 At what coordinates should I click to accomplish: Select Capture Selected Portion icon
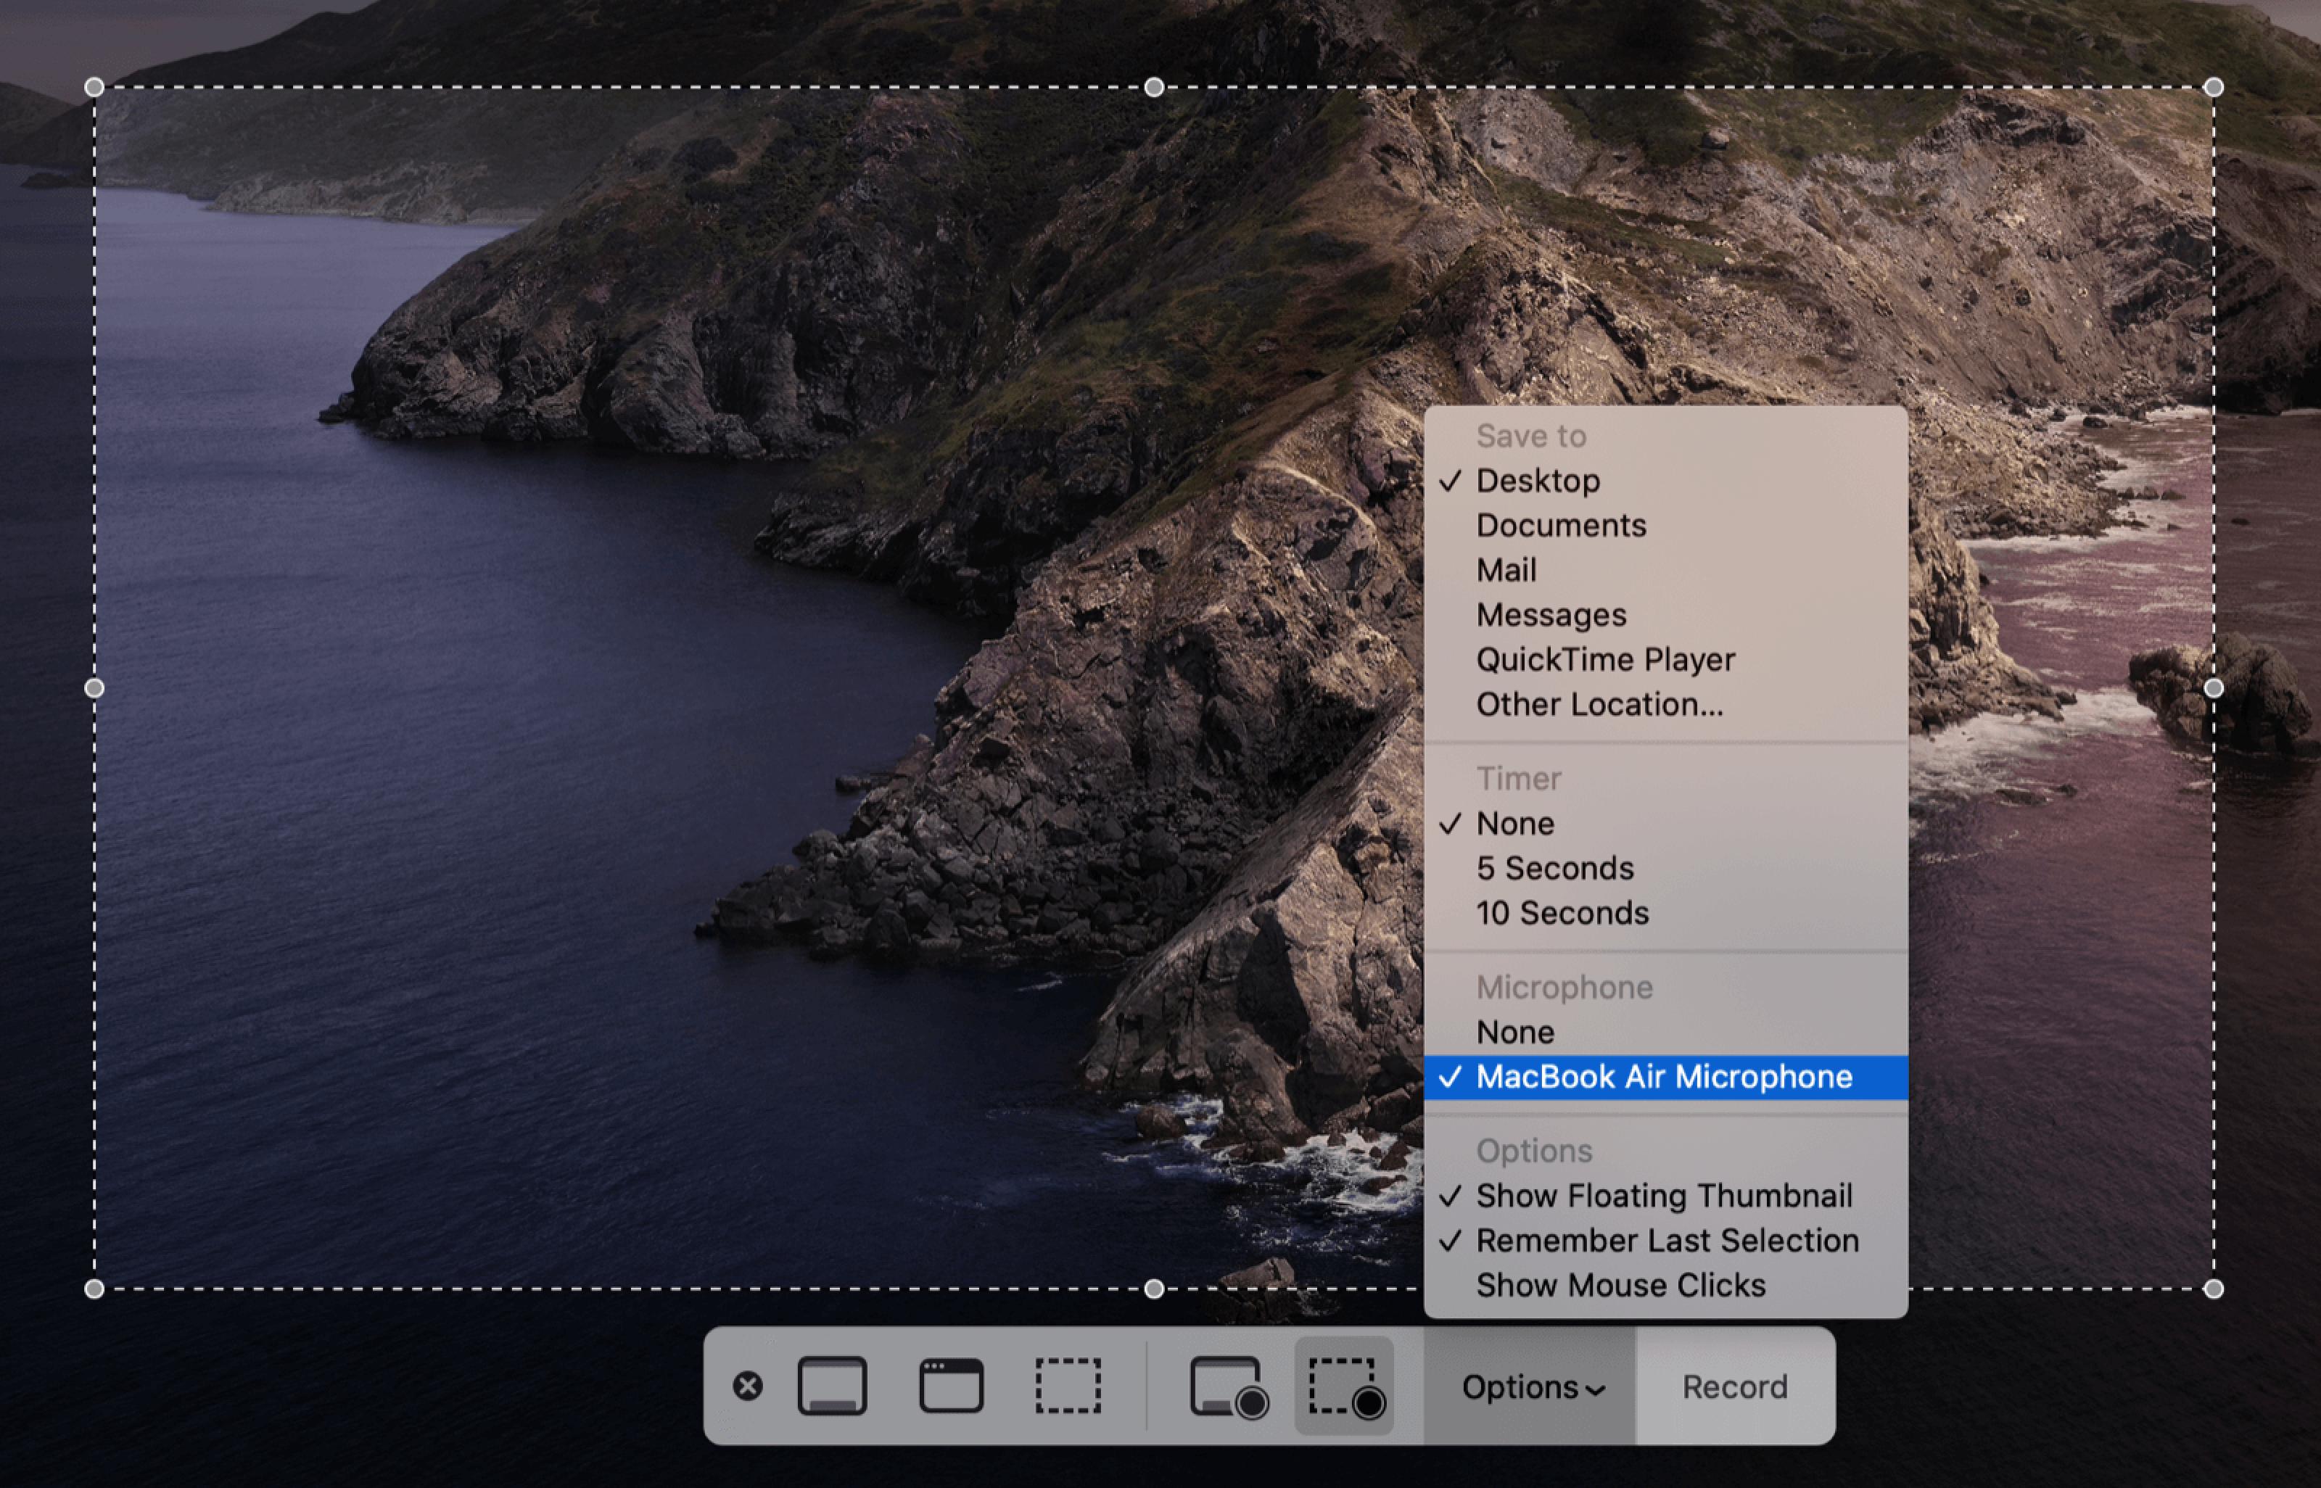[1068, 1386]
